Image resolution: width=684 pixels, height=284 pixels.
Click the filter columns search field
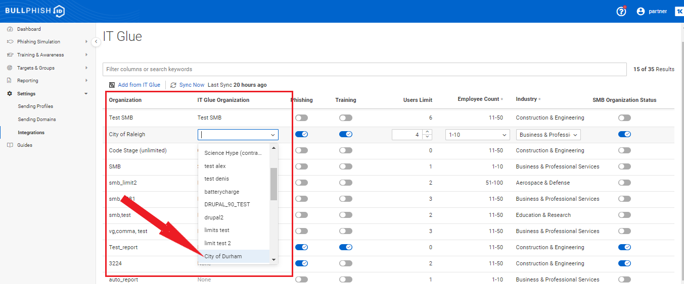(364, 69)
